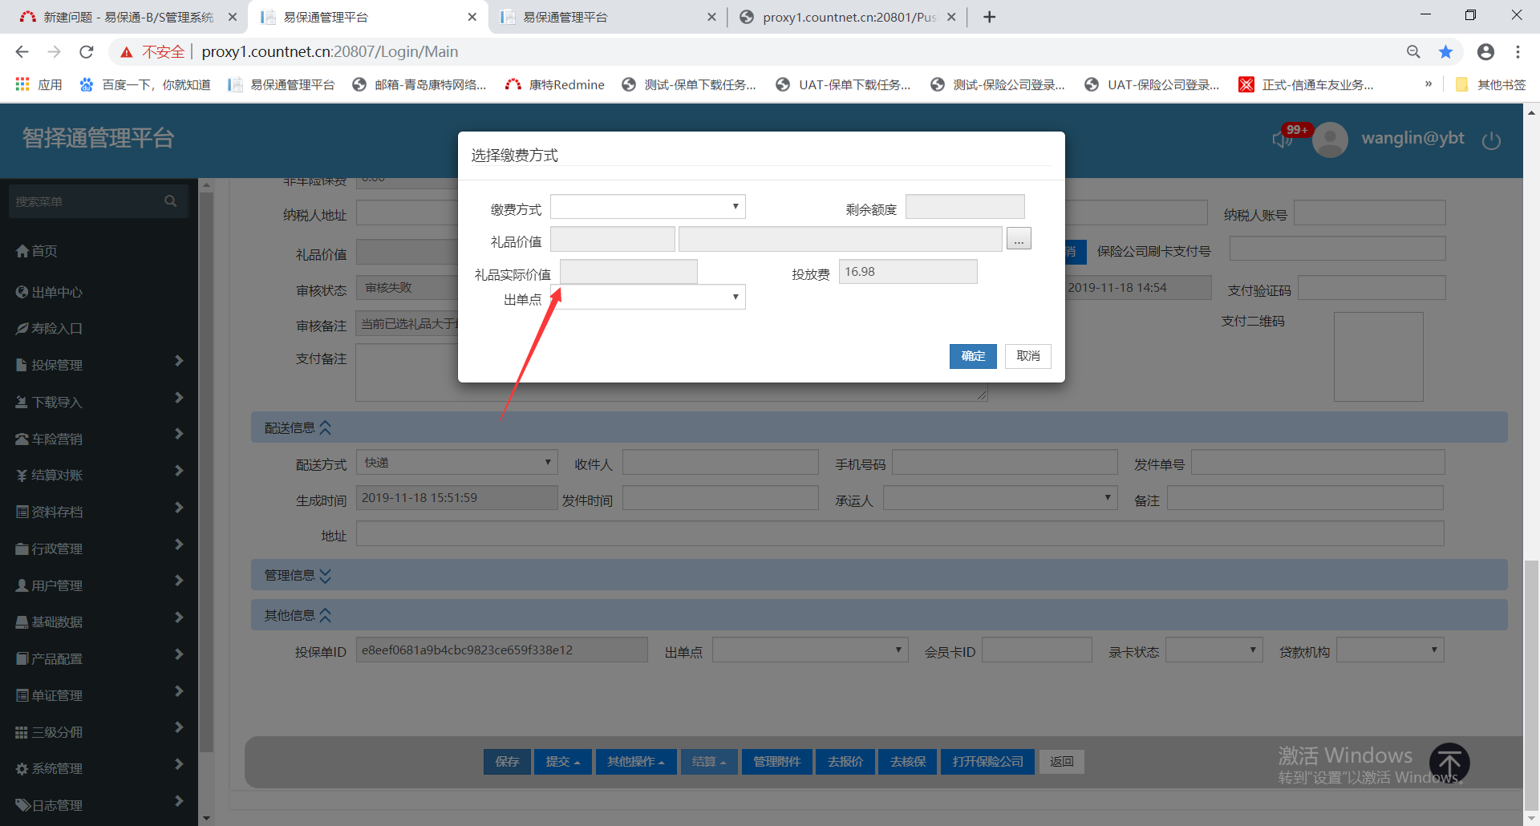1540x826 pixels.
Task: Expand the 行政管理 sidebar menu
Action: (x=99, y=549)
